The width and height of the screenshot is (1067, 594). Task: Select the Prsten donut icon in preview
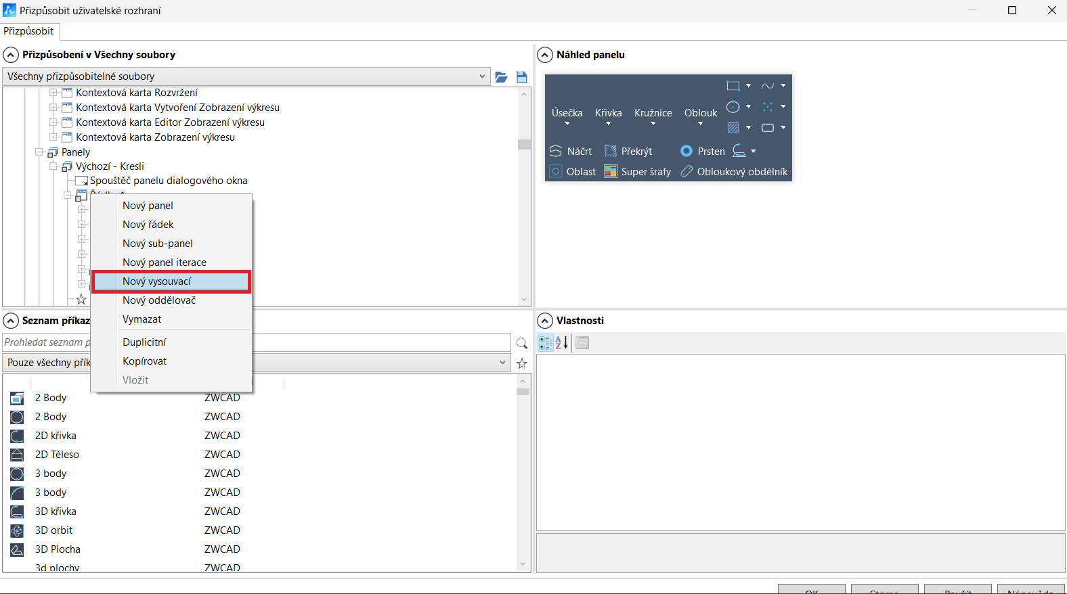687,151
